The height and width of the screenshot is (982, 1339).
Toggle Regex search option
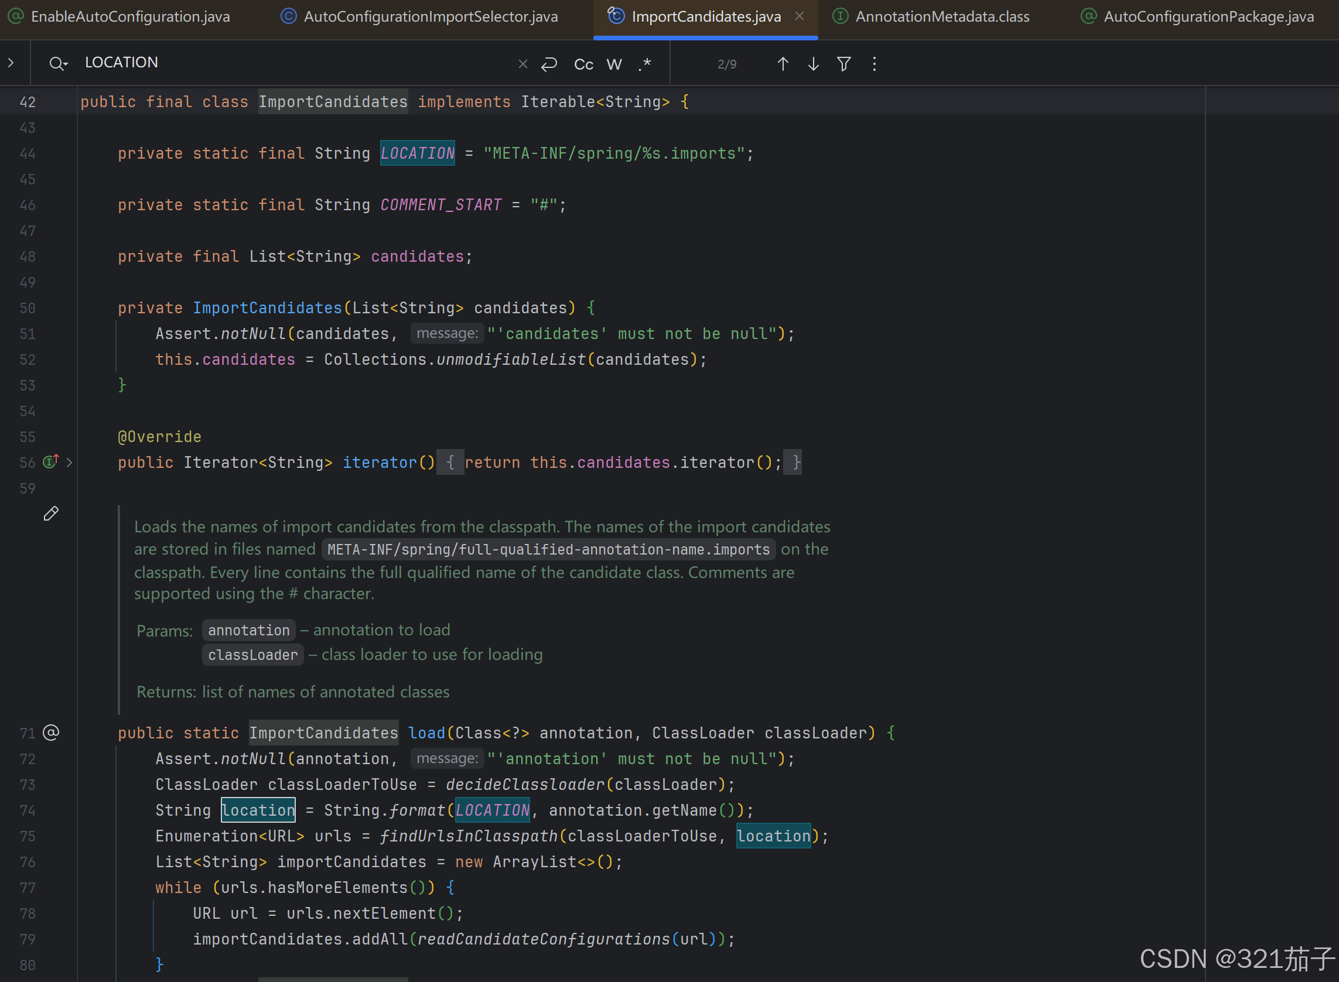[x=644, y=64]
